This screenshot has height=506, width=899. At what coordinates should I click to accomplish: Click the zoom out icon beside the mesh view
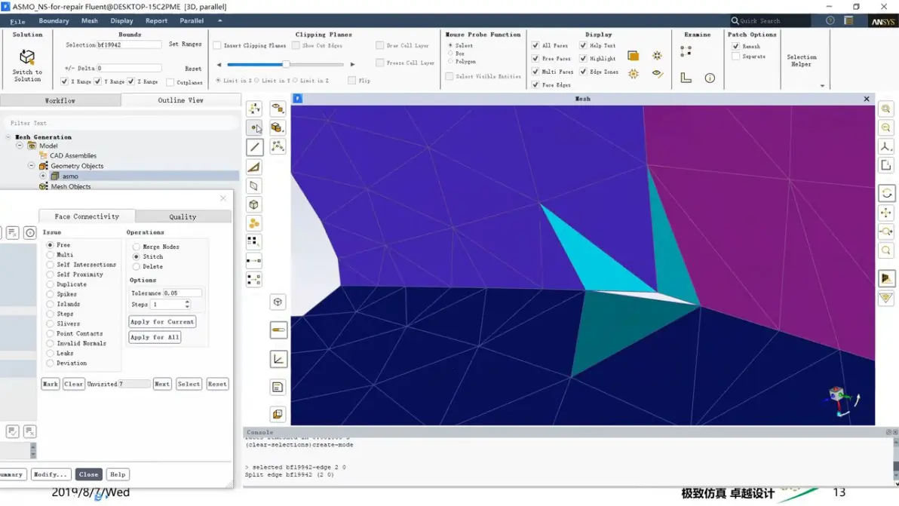point(886,127)
